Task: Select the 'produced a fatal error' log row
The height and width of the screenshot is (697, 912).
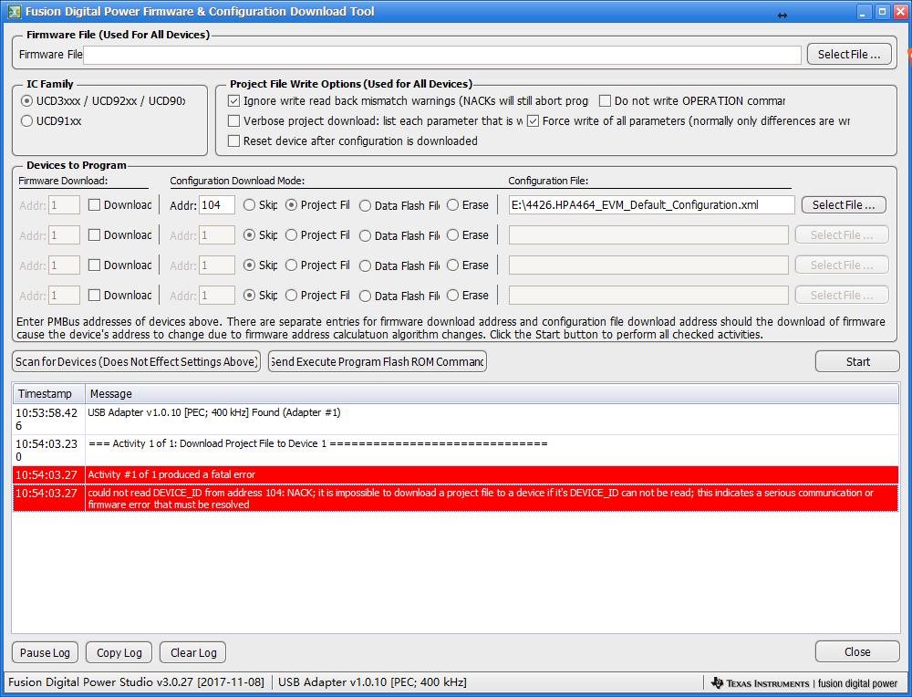Action: click(x=456, y=474)
